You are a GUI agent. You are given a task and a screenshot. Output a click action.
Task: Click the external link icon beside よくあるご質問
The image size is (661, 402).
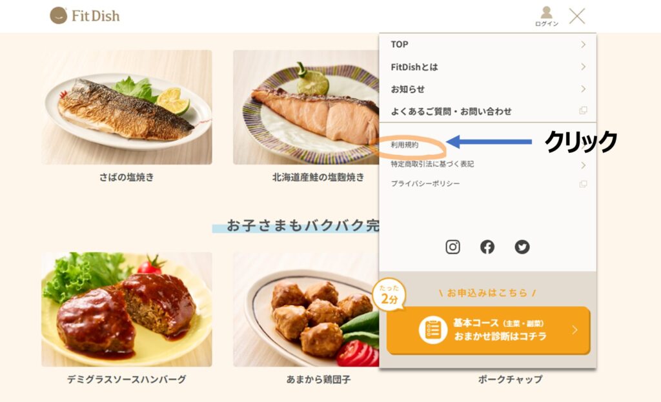583,110
